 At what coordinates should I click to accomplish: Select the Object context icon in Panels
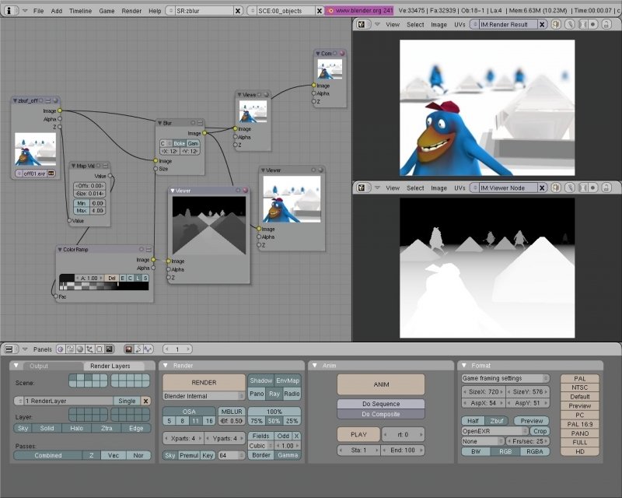(89, 349)
